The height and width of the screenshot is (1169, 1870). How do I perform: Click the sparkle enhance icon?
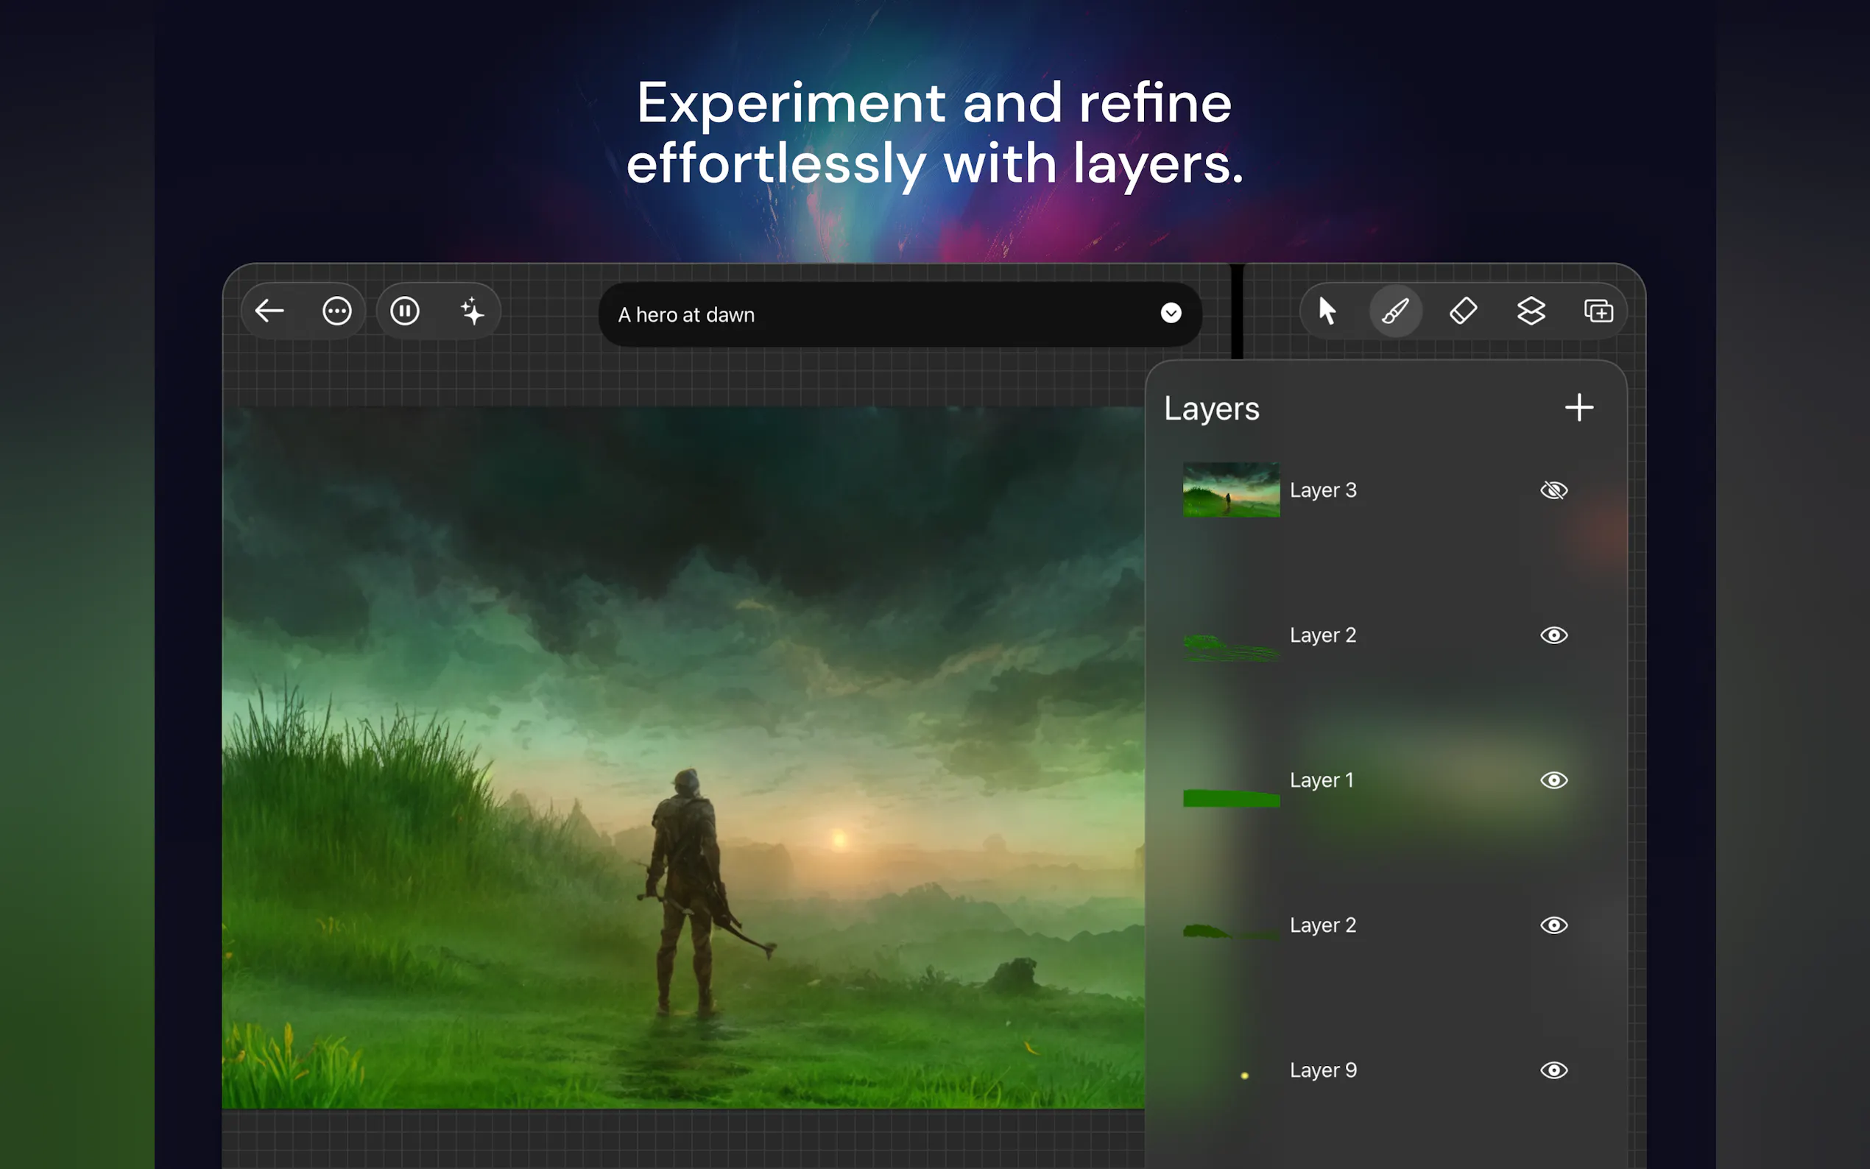point(473,311)
